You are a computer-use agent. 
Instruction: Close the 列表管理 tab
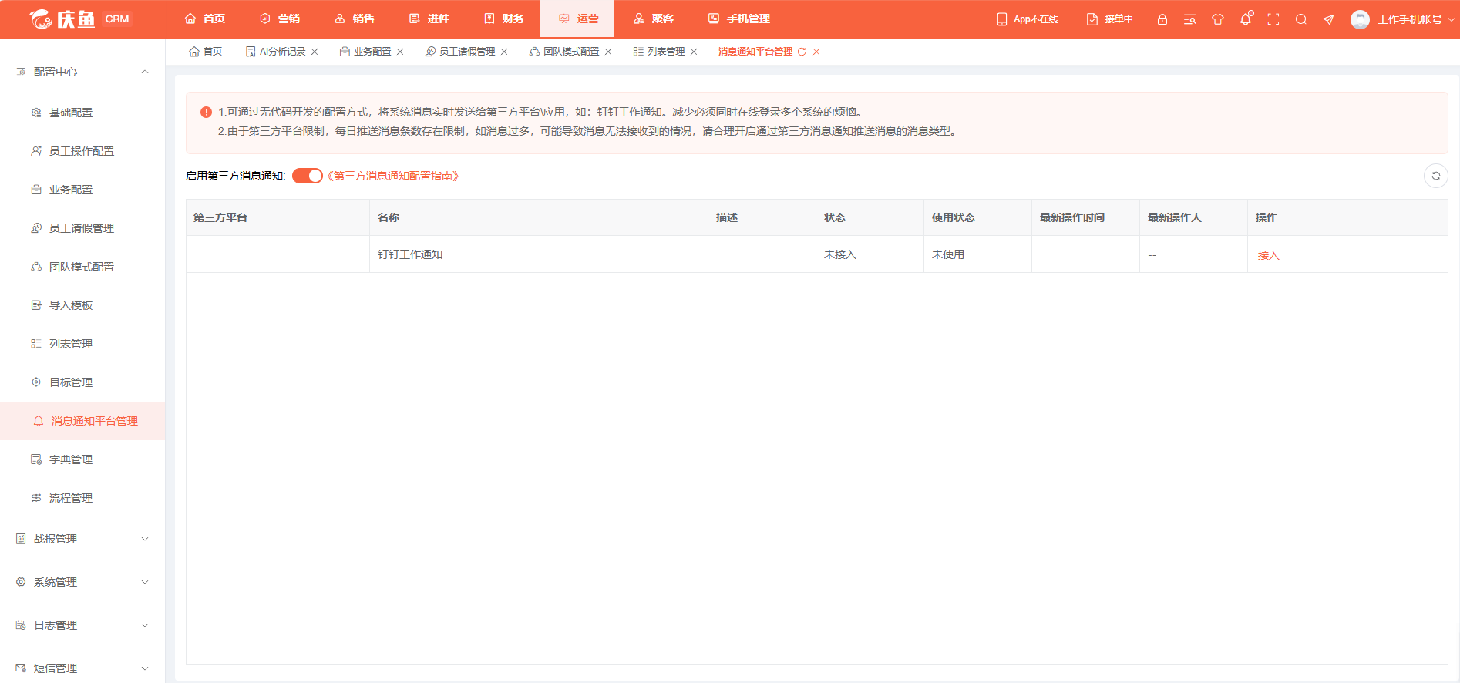point(694,52)
